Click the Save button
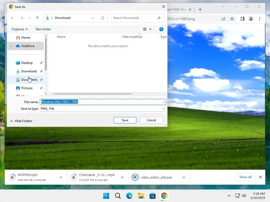Image resolution: width=270 pixels, height=202 pixels. (x=125, y=120)
